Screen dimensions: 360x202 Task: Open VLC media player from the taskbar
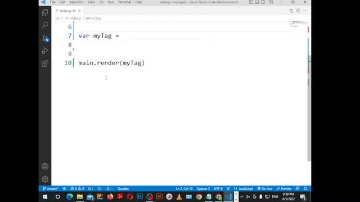click(179, 197)
